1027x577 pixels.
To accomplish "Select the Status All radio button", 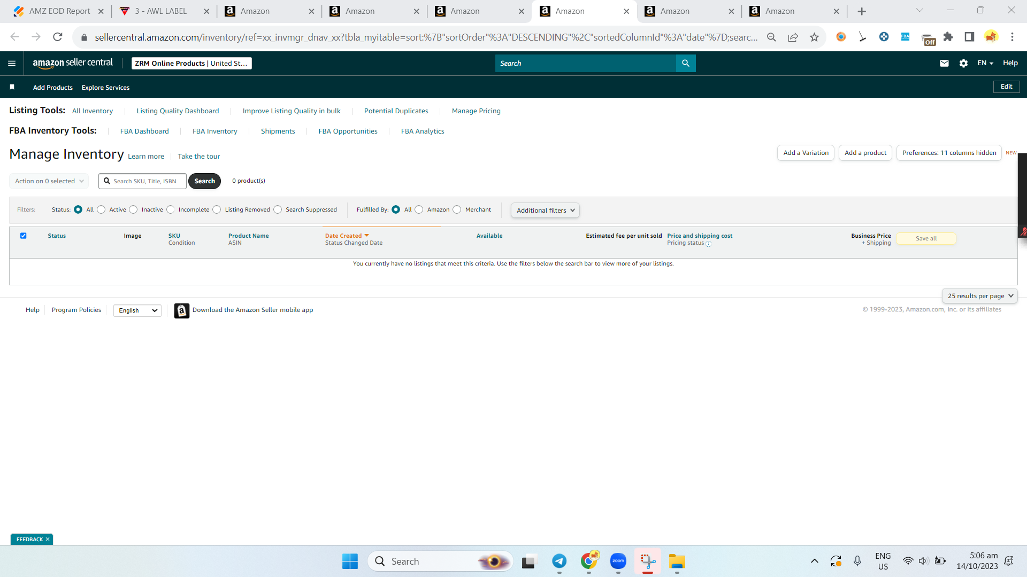I will pos(78,209).
